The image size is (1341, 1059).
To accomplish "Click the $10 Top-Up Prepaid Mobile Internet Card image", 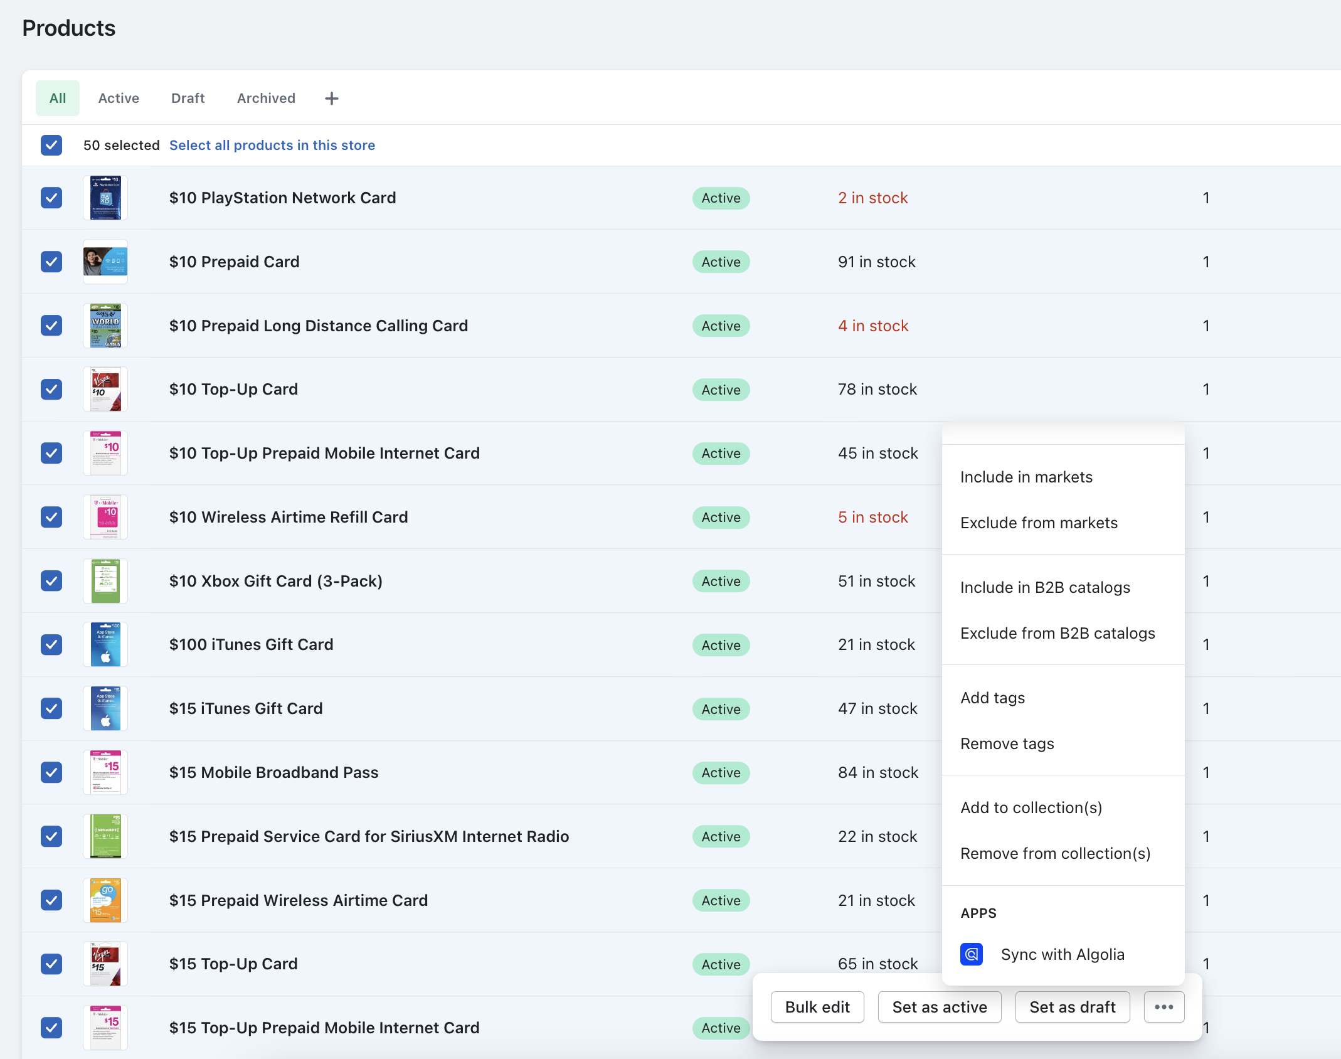I will (105, 453).
